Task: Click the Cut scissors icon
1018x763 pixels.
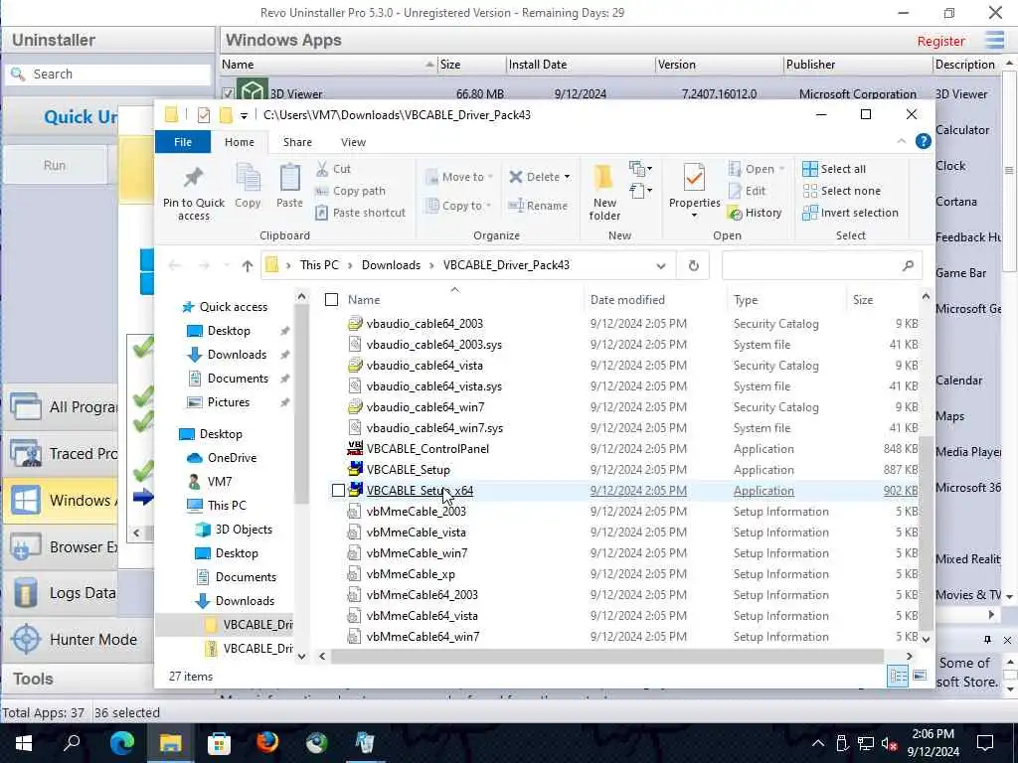Action: coord(322,169)
